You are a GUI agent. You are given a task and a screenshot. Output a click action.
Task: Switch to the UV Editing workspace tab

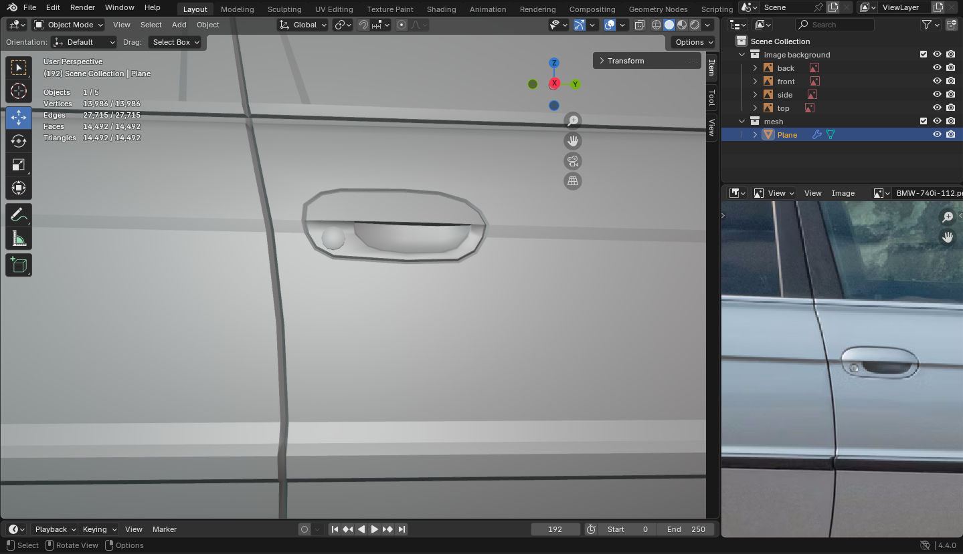(x=334, y=9)
